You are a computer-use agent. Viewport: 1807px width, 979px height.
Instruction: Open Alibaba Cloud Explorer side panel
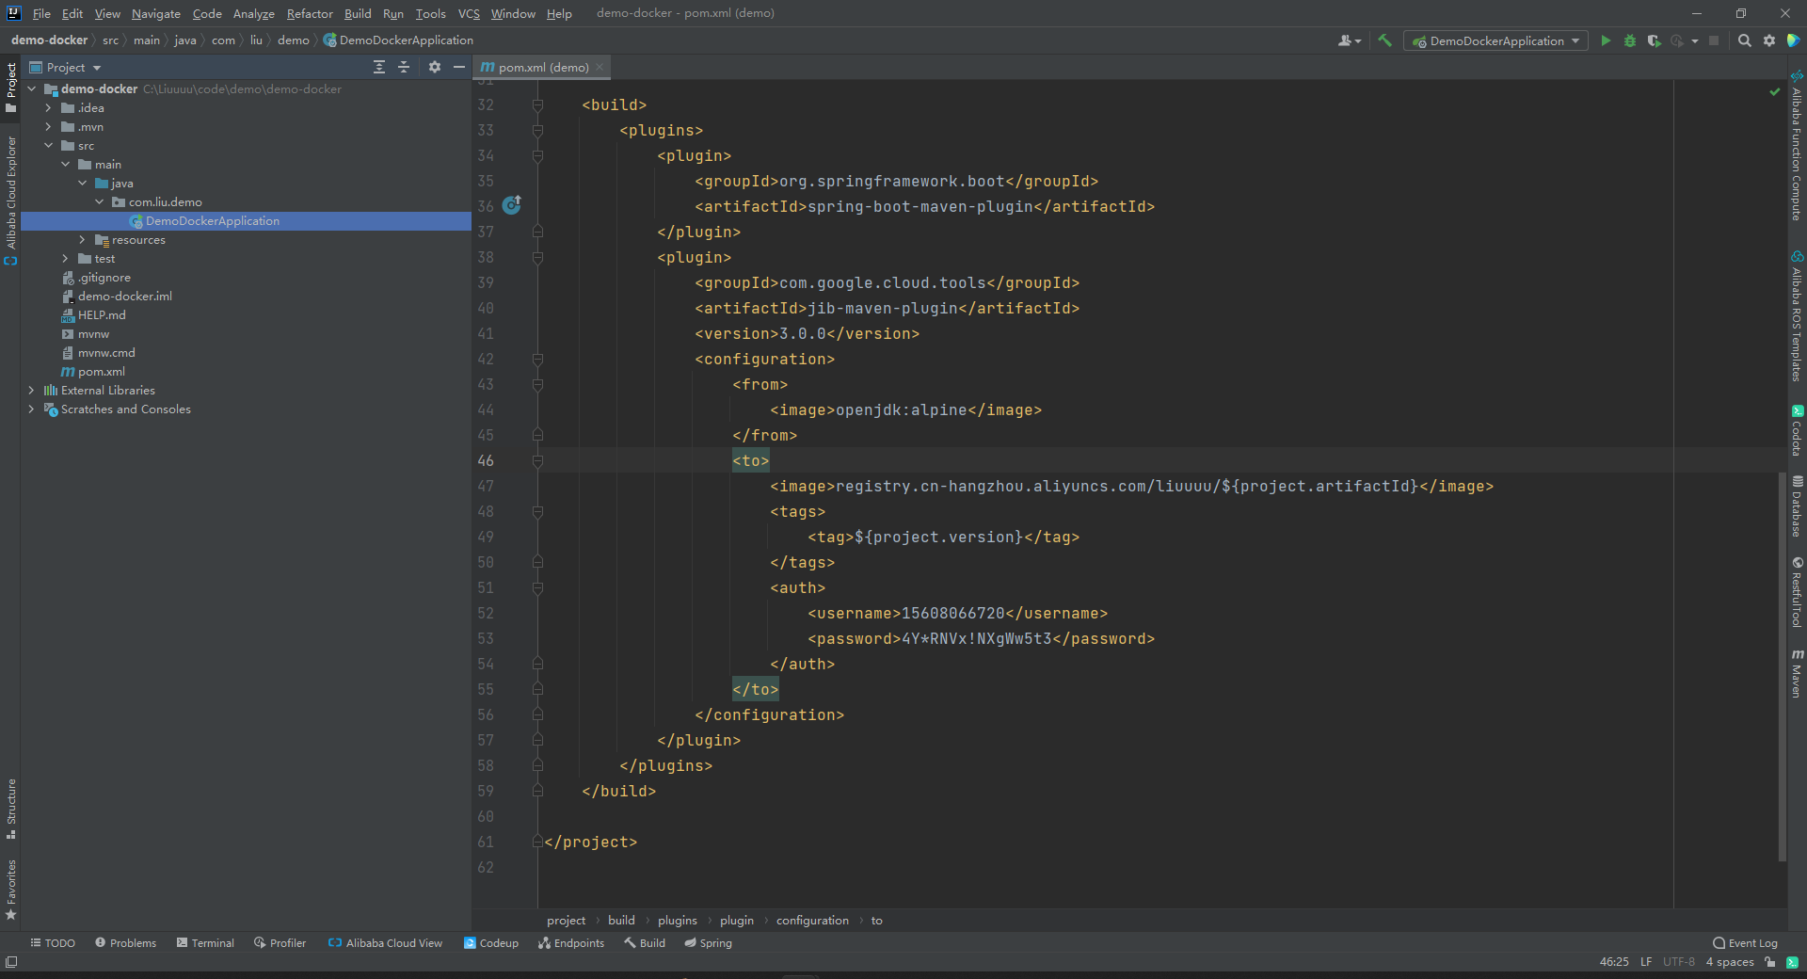(11, 201)
